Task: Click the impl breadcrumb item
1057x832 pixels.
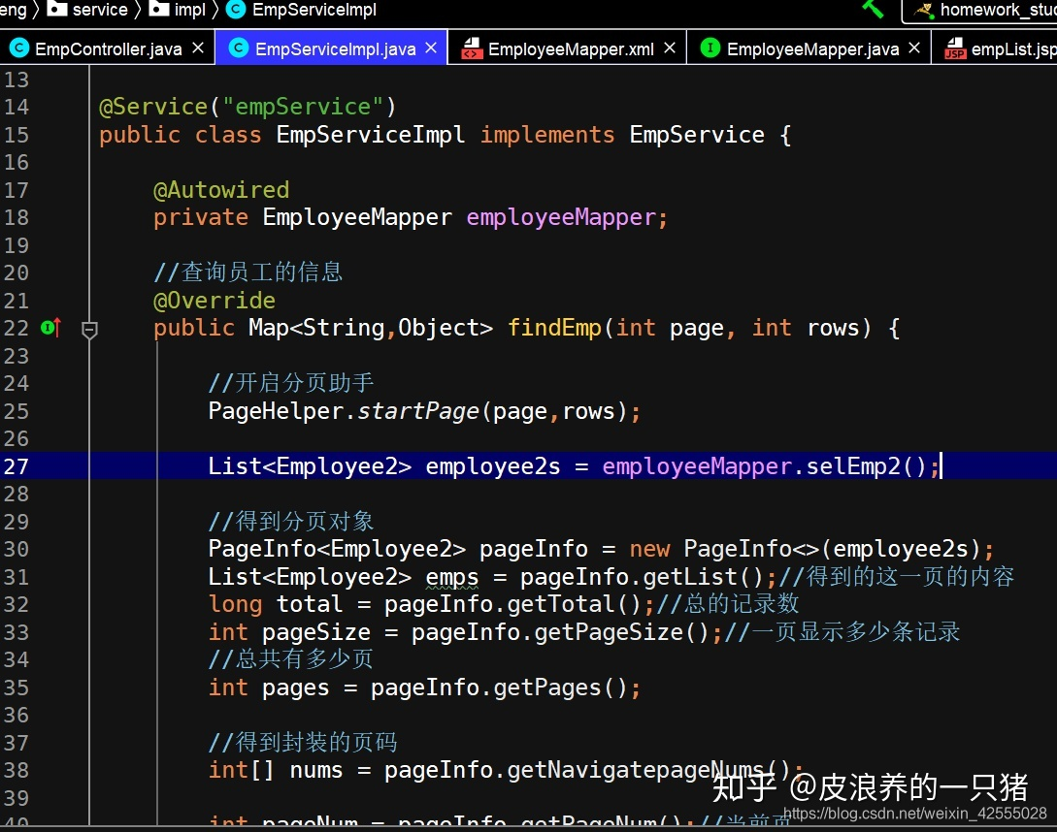Action: (189, 10)
